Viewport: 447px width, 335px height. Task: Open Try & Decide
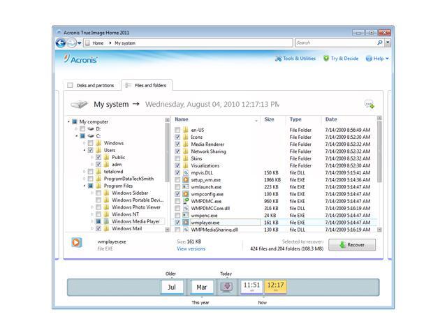(x=341, y=59)
